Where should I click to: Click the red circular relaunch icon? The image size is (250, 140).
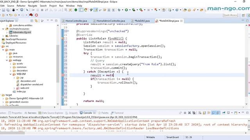pyautogui.click(x=36, y=15)
